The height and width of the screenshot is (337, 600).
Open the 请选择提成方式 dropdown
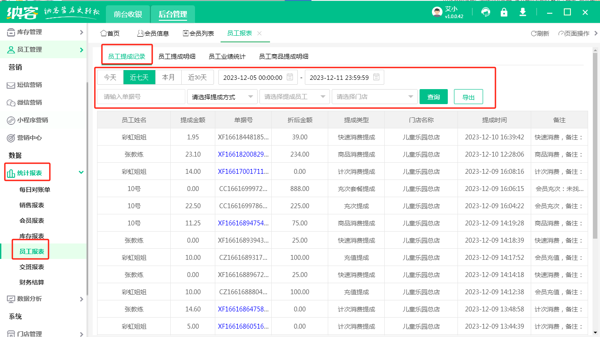tap(222, 97)
